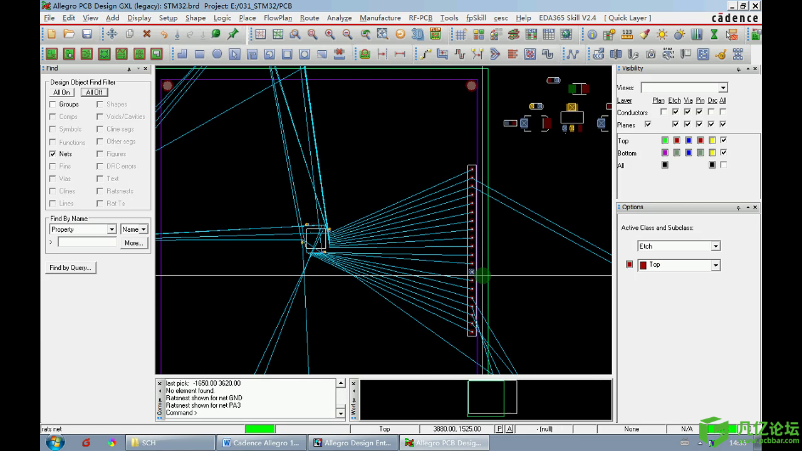The width and height of the screenshot is (802, 451).
Task: Click the shape-add rectangle icon
Action: click(x=199, y=54)
